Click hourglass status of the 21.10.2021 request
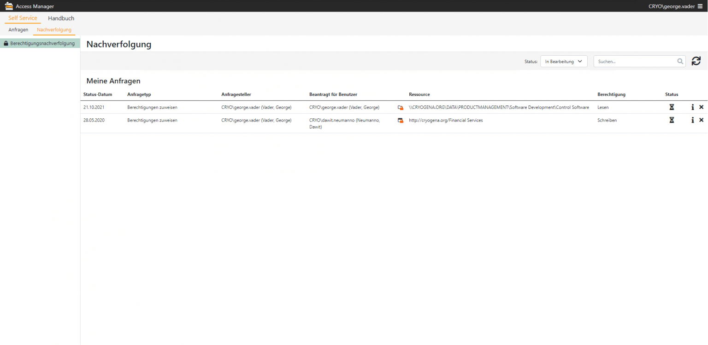This screenshot has height=345, width=708. [672, 107]
